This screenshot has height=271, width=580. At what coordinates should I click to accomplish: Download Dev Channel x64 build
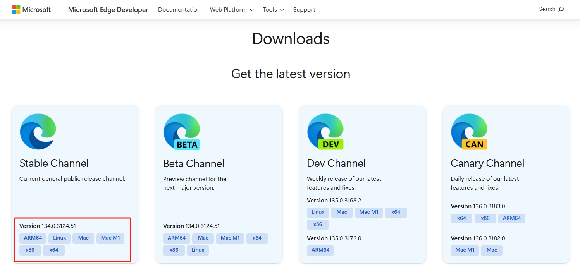coord(396,212)
